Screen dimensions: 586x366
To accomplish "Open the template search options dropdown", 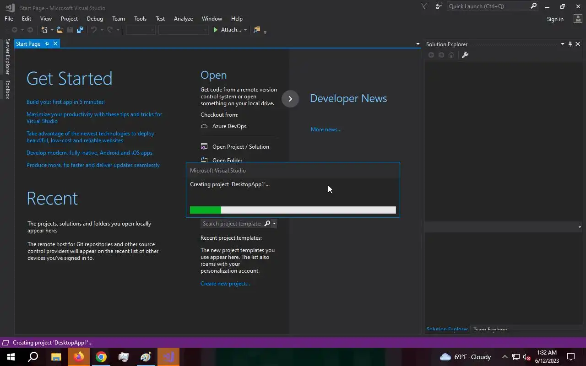I will (x=274, y=223).
